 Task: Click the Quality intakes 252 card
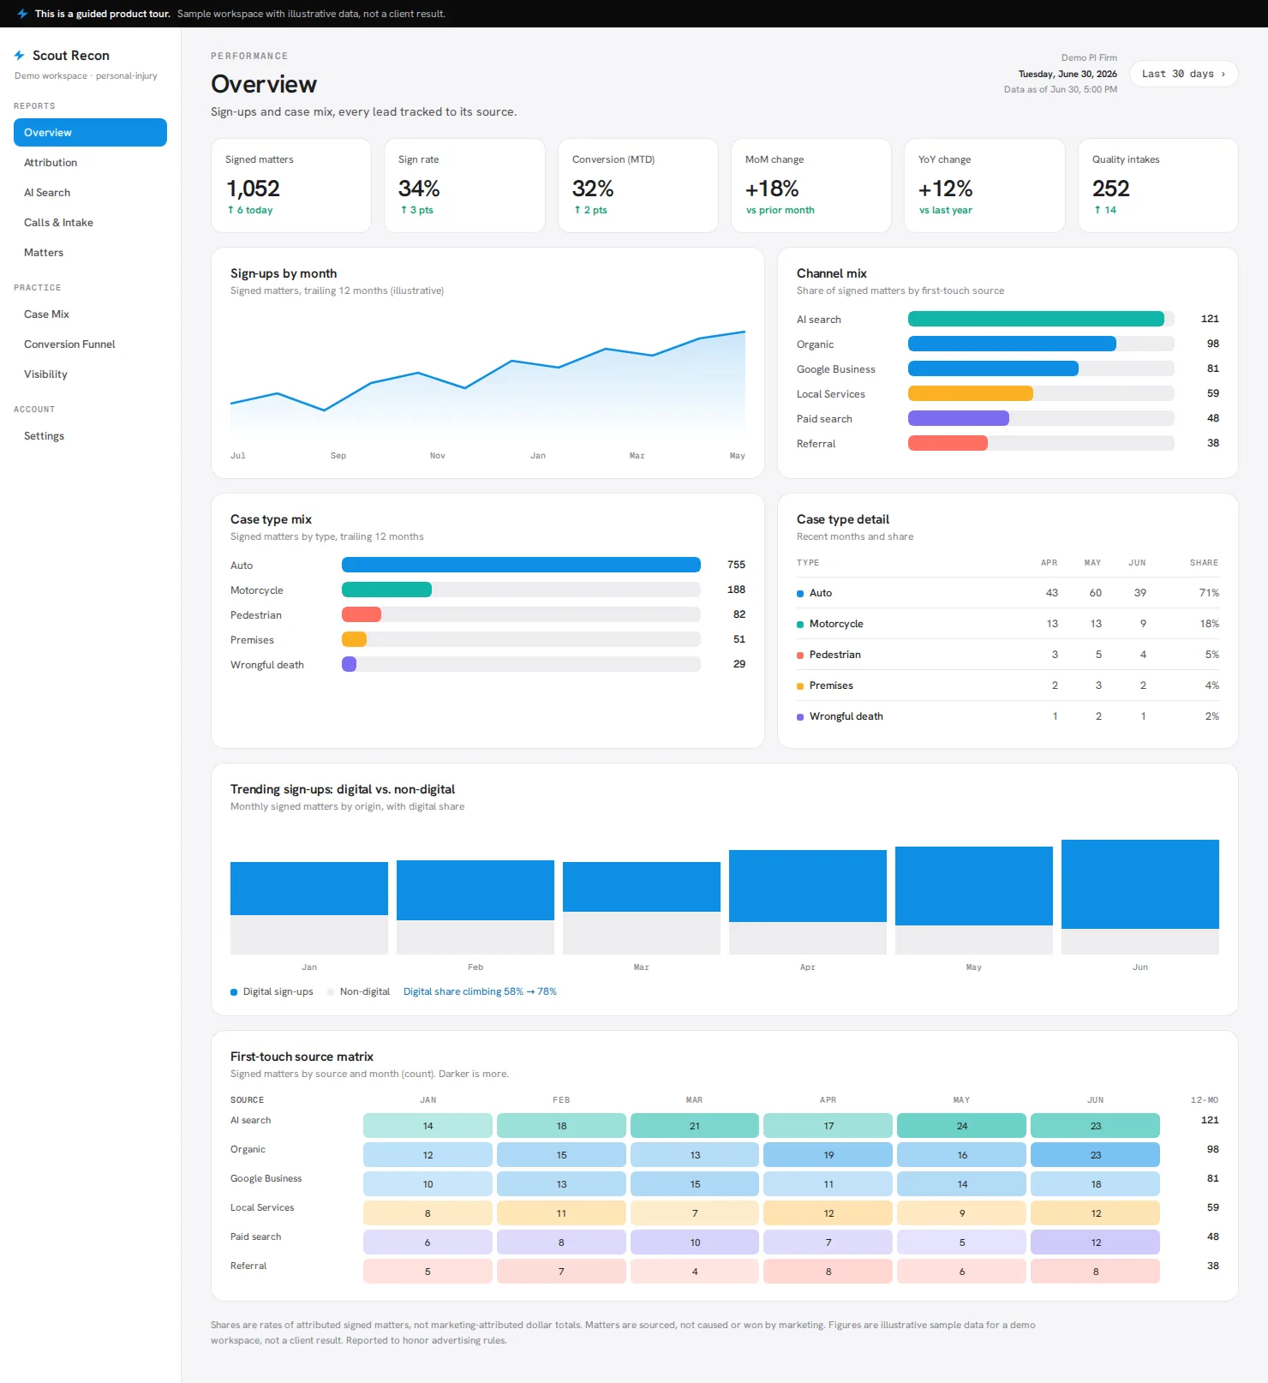[1158, 185]
